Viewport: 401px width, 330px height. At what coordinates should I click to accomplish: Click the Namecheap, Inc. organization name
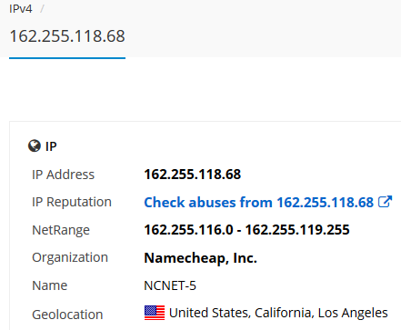pyautogui.click(x=200, y=258)
